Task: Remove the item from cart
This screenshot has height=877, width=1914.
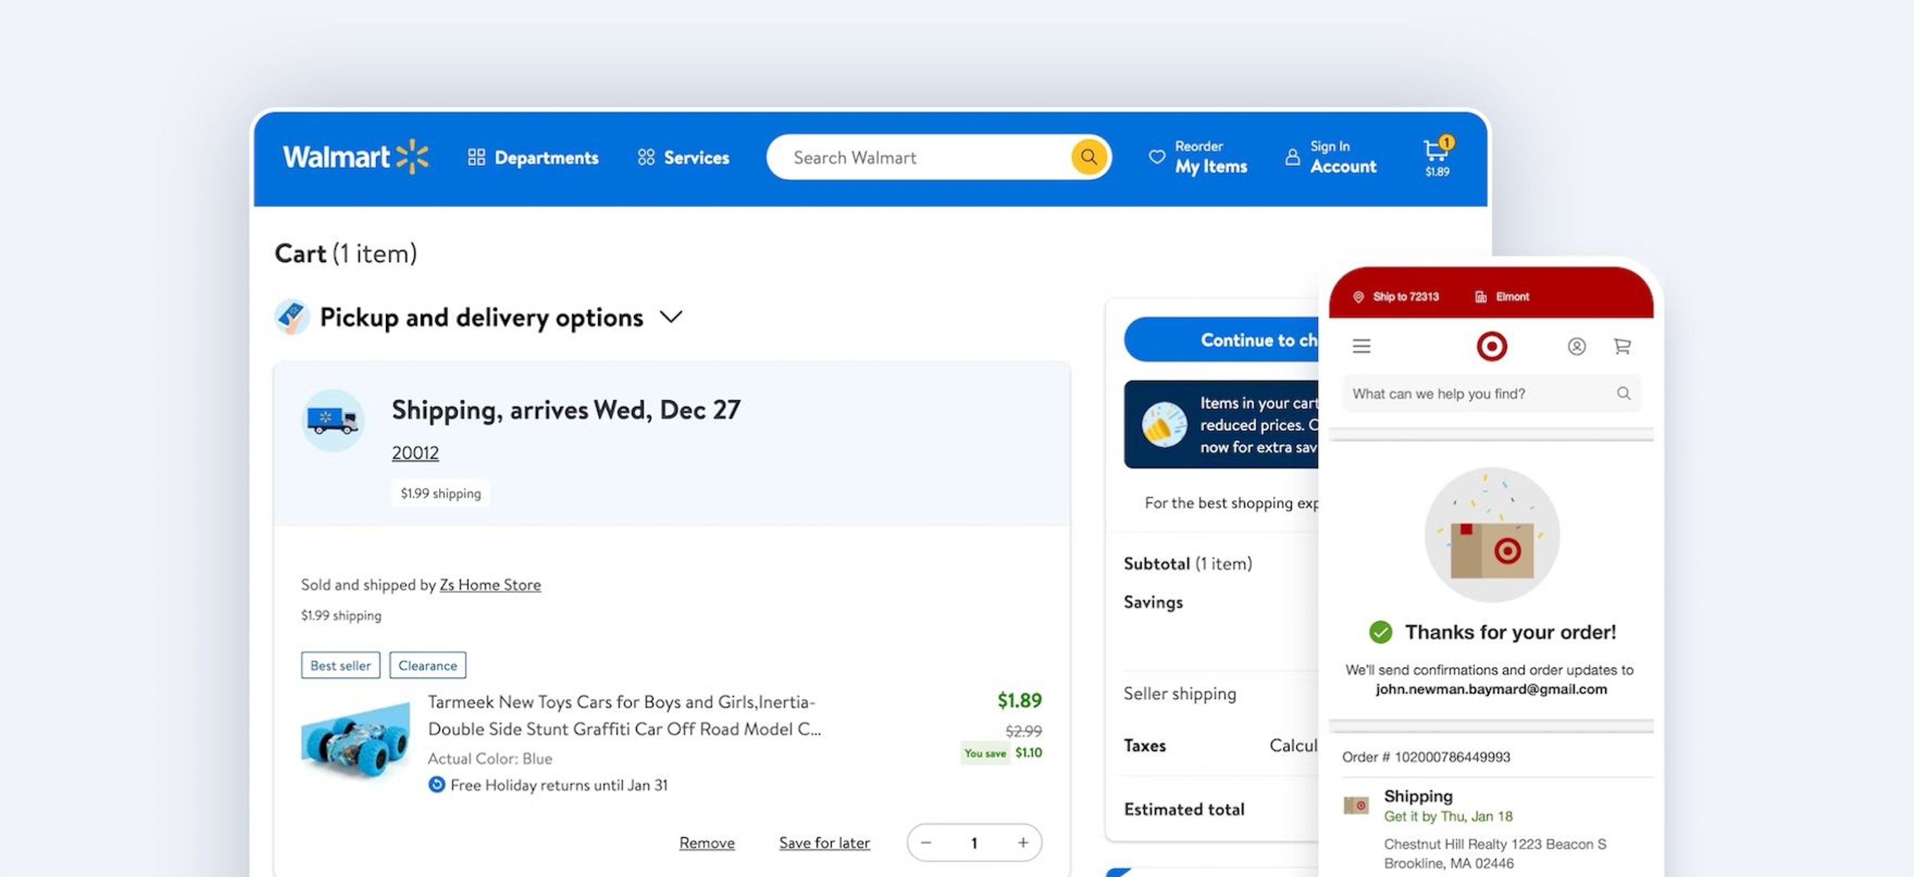Action: coord(707,843)
